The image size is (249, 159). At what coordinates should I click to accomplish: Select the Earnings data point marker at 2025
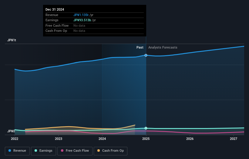tap(146, 128)
